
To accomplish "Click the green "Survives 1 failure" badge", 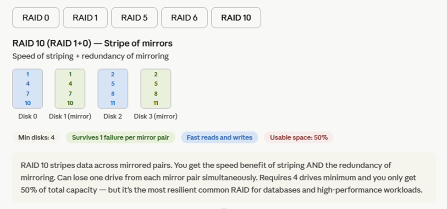I will coord(121,137).
